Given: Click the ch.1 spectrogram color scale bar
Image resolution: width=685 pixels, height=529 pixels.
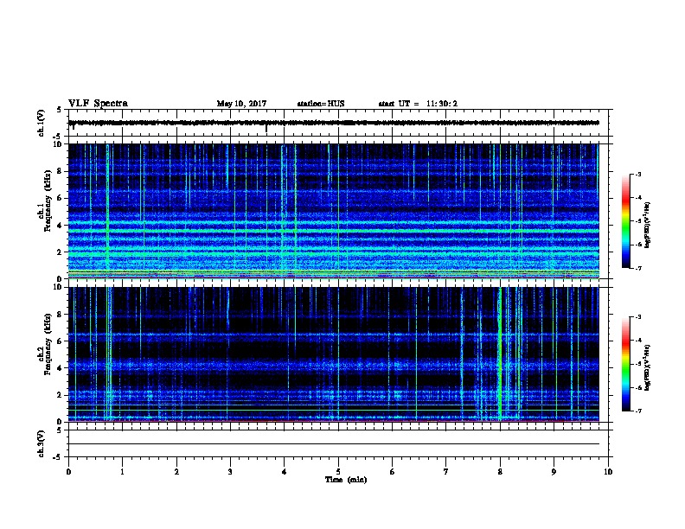Looking at the screenshot, I should pyautogui.click(x=625, y=221).
